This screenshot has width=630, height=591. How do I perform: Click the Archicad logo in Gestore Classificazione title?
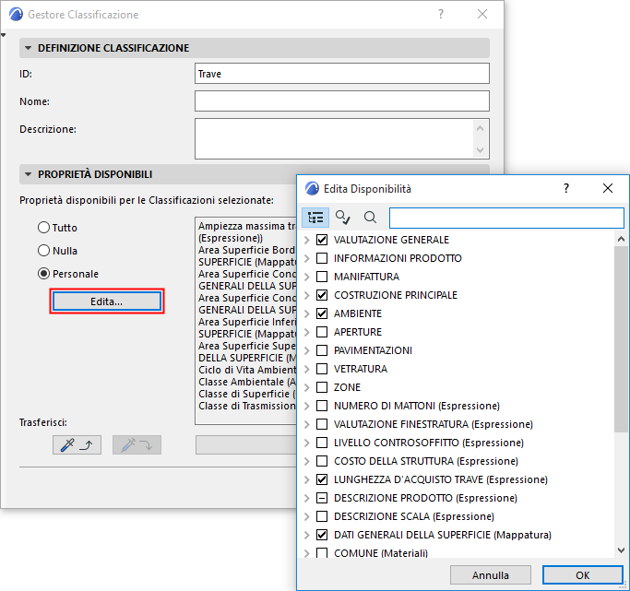16,14
